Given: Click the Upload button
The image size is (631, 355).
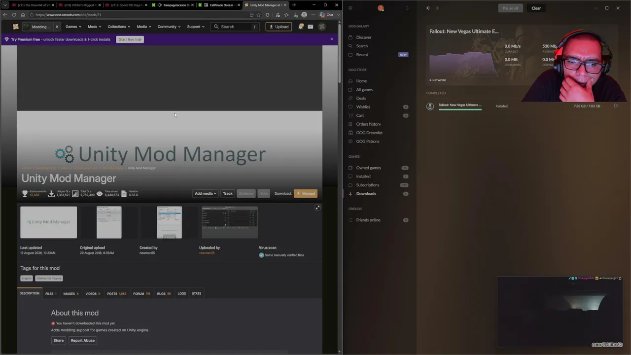Looking at the screenshot, I should coord(279,27).
